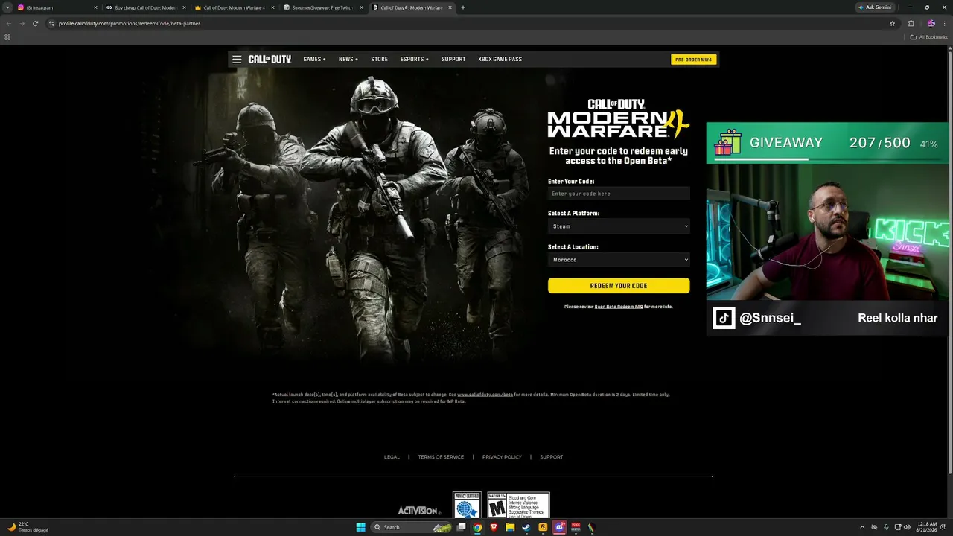Expand the NEWS menu in the header
Image resolution: width=953 pixels, height=536 pixels.
(348, 59)
